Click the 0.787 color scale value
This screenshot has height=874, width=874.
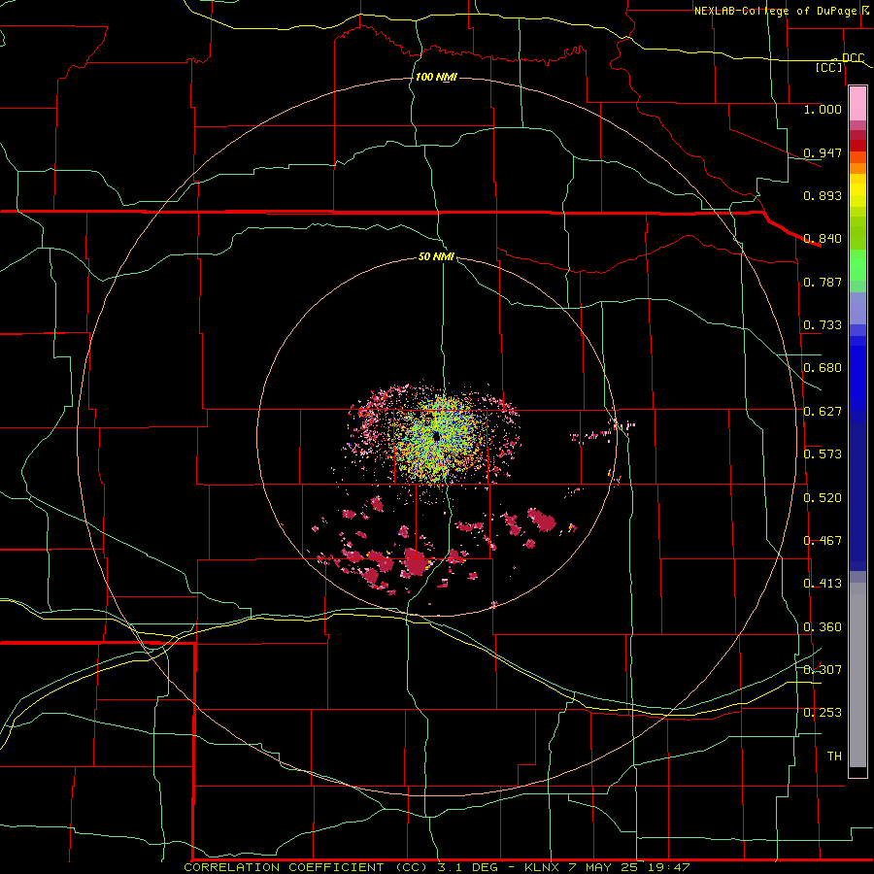click(x=823, y=282)
